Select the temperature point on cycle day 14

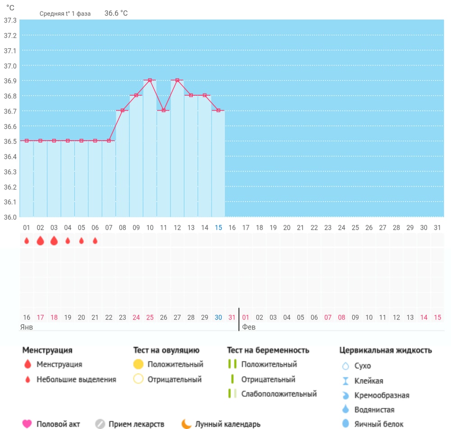pyautogui.click(x=205, y=95)
